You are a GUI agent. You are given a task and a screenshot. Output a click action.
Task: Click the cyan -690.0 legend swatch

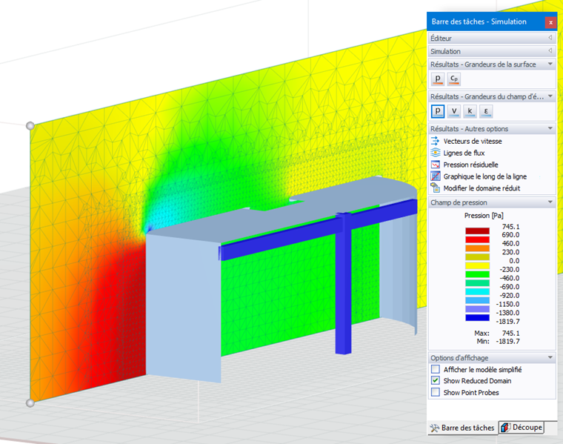[477, 292]
